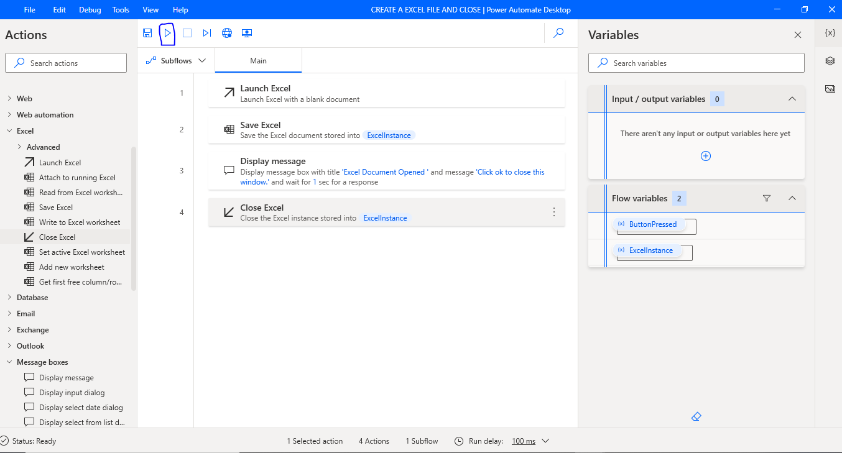The width and height of the screenshot is (842, 453).
Task: Edit the Run delay 100 ms value
Action: pos(524,441)
